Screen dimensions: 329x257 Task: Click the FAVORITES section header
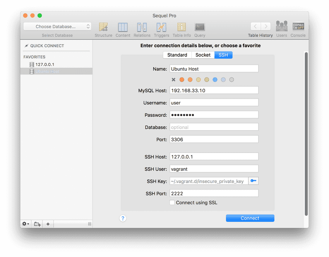pos(34,57)
